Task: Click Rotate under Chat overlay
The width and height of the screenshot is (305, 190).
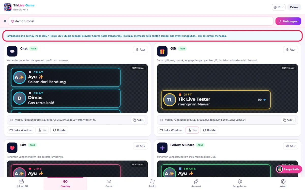Action: (59, 130)
